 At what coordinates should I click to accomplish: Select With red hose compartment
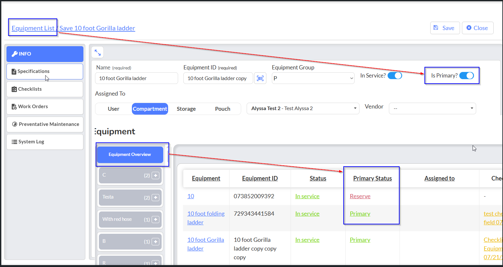point(130,220)
